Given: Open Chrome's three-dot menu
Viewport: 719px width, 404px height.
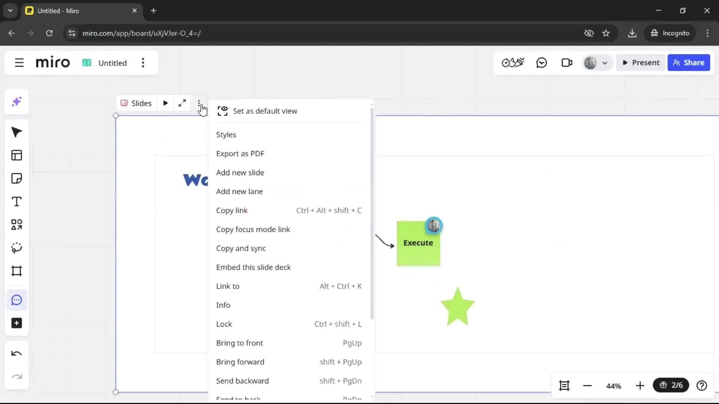Looking at the screenshot, I should click(707, 33).
